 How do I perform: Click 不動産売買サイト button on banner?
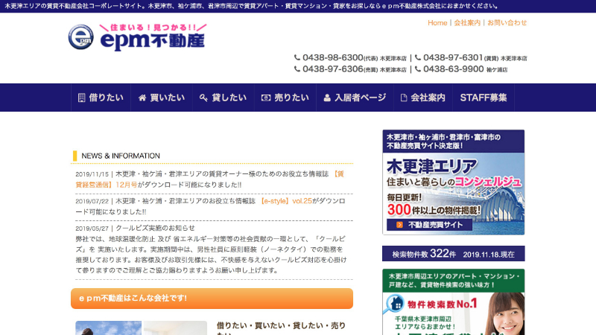pos(430,225)
